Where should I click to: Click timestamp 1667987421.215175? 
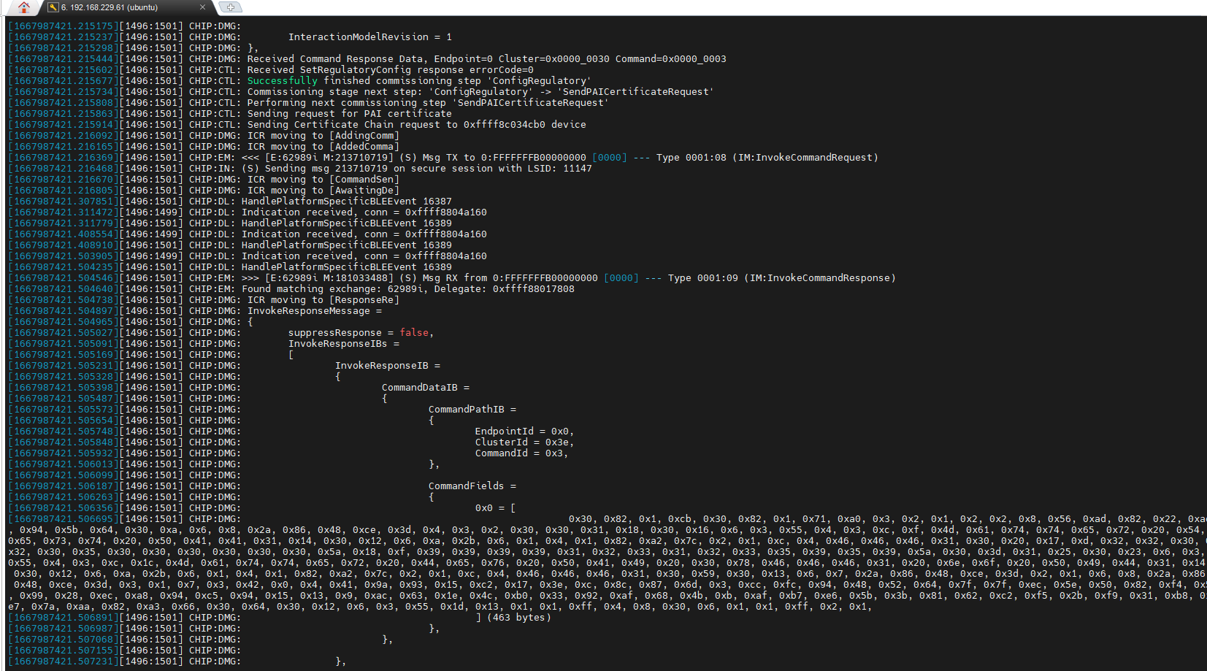pos(64,26)
